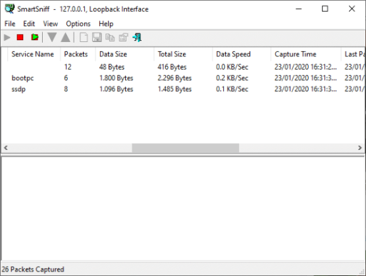
Task: Click the blank page new file icon
Action: tap(84, 37)
